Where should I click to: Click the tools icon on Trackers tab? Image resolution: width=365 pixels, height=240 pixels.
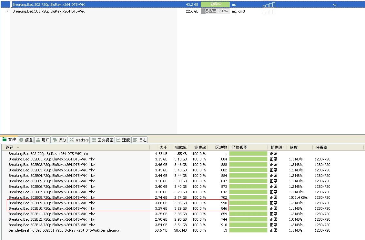pos(71,140)
